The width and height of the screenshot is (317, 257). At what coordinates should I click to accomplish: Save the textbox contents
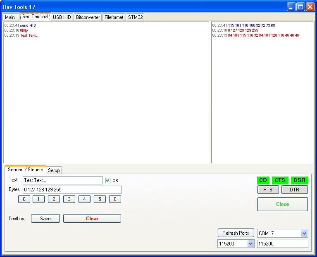pyautogui.click(x=45, y=219)
